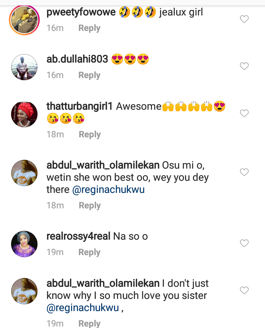
Task: Tap heart on 'Osu mi o' comment
Action: (x=244, y=172)
